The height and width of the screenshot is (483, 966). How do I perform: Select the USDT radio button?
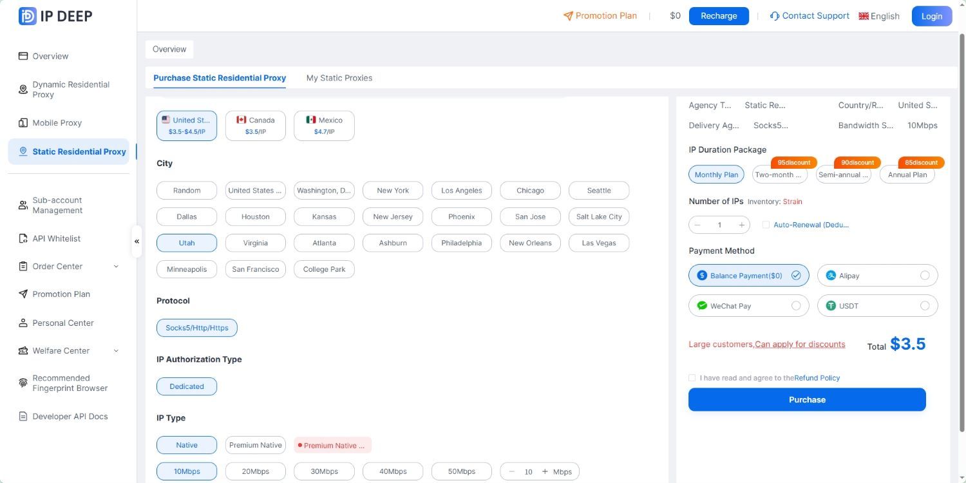click(925, 306)
